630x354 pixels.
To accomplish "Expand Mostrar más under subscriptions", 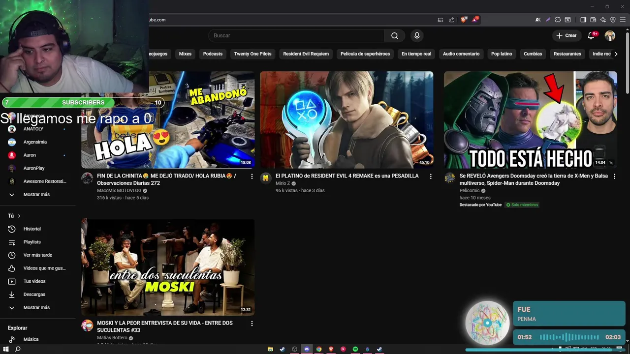I will click(37, 194).
